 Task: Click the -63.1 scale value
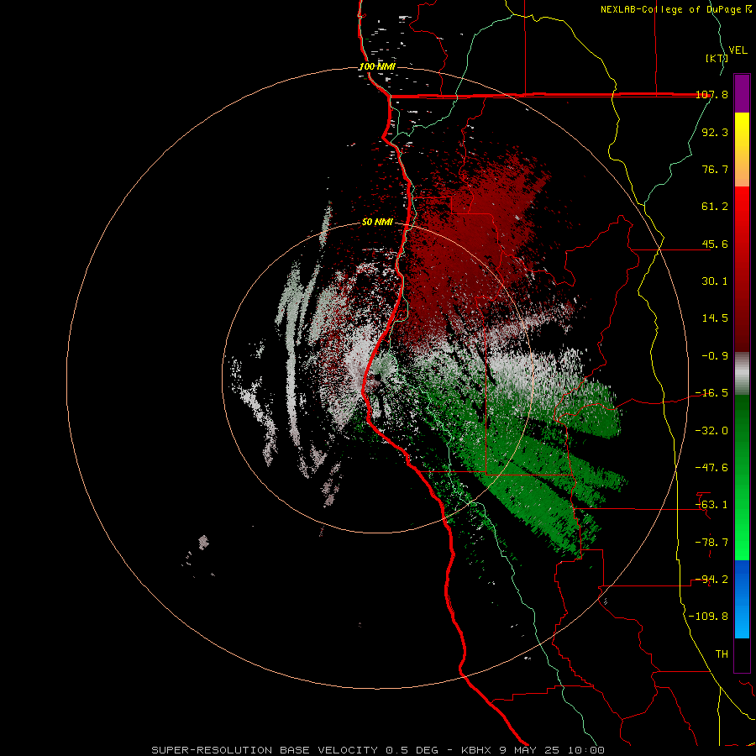712,505
